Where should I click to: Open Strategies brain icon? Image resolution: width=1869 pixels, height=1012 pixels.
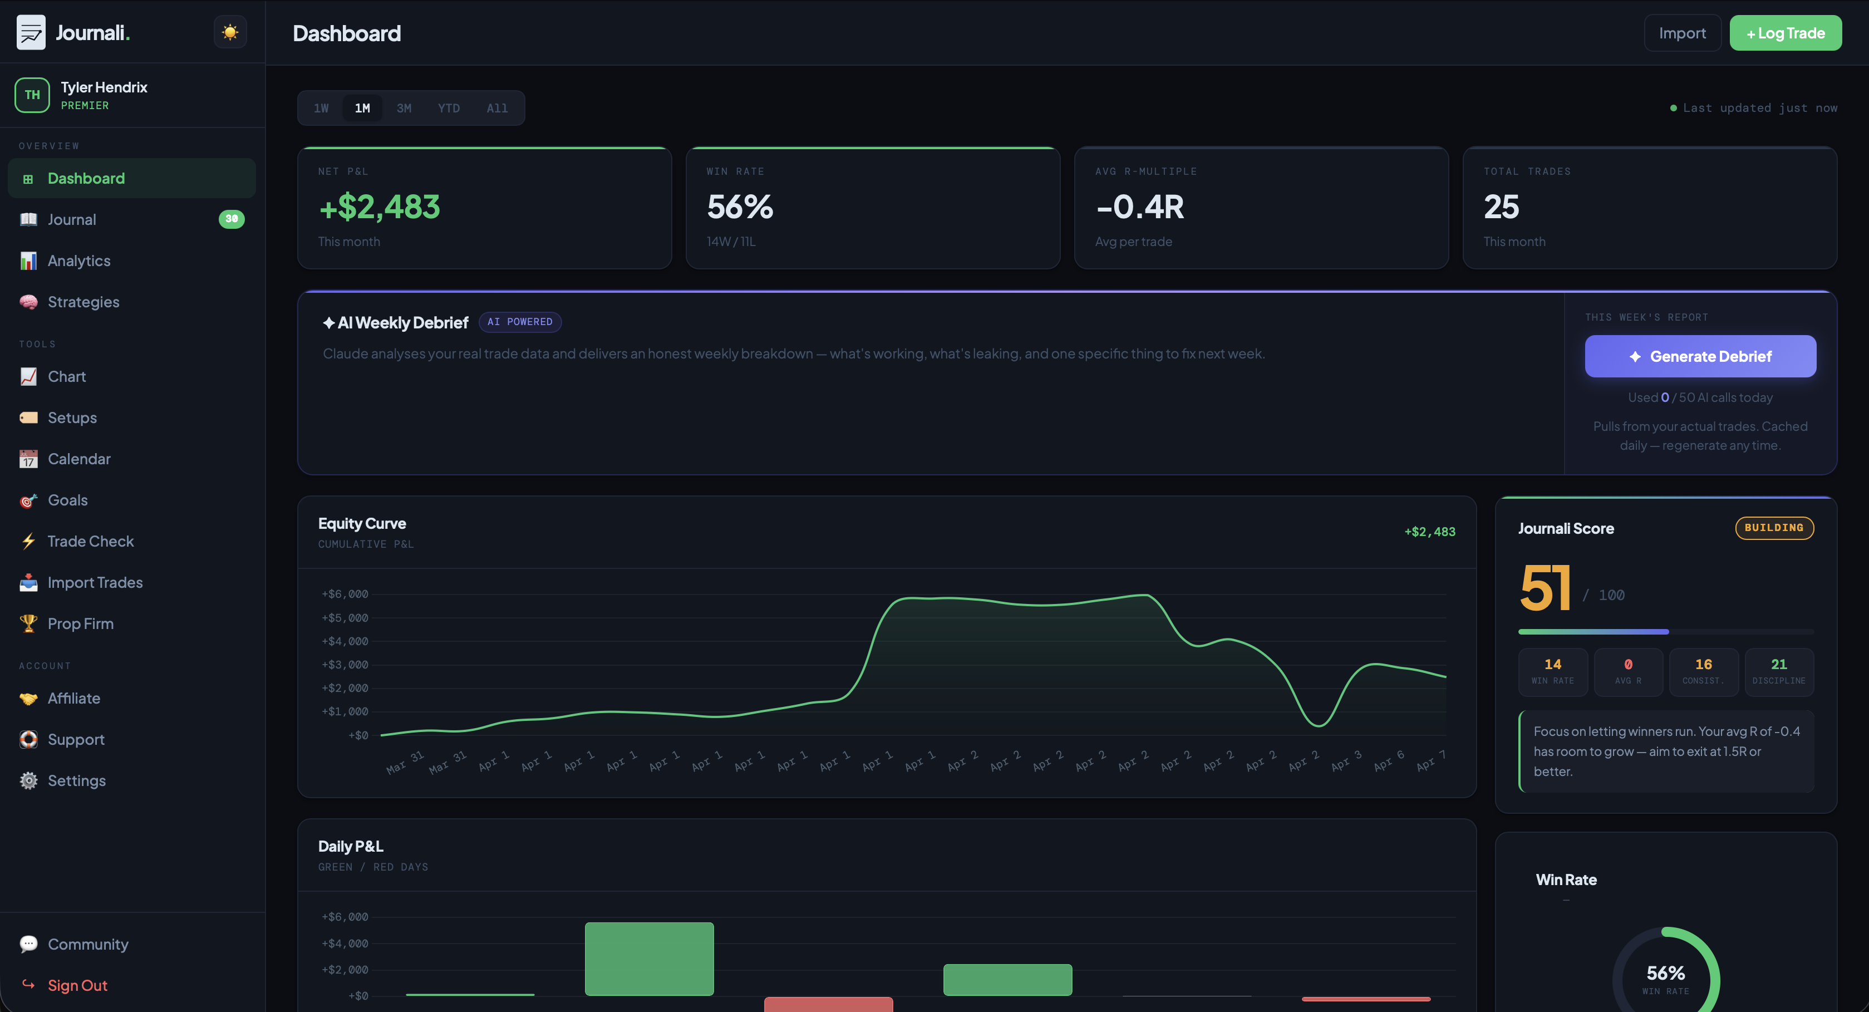coord(28,302)
